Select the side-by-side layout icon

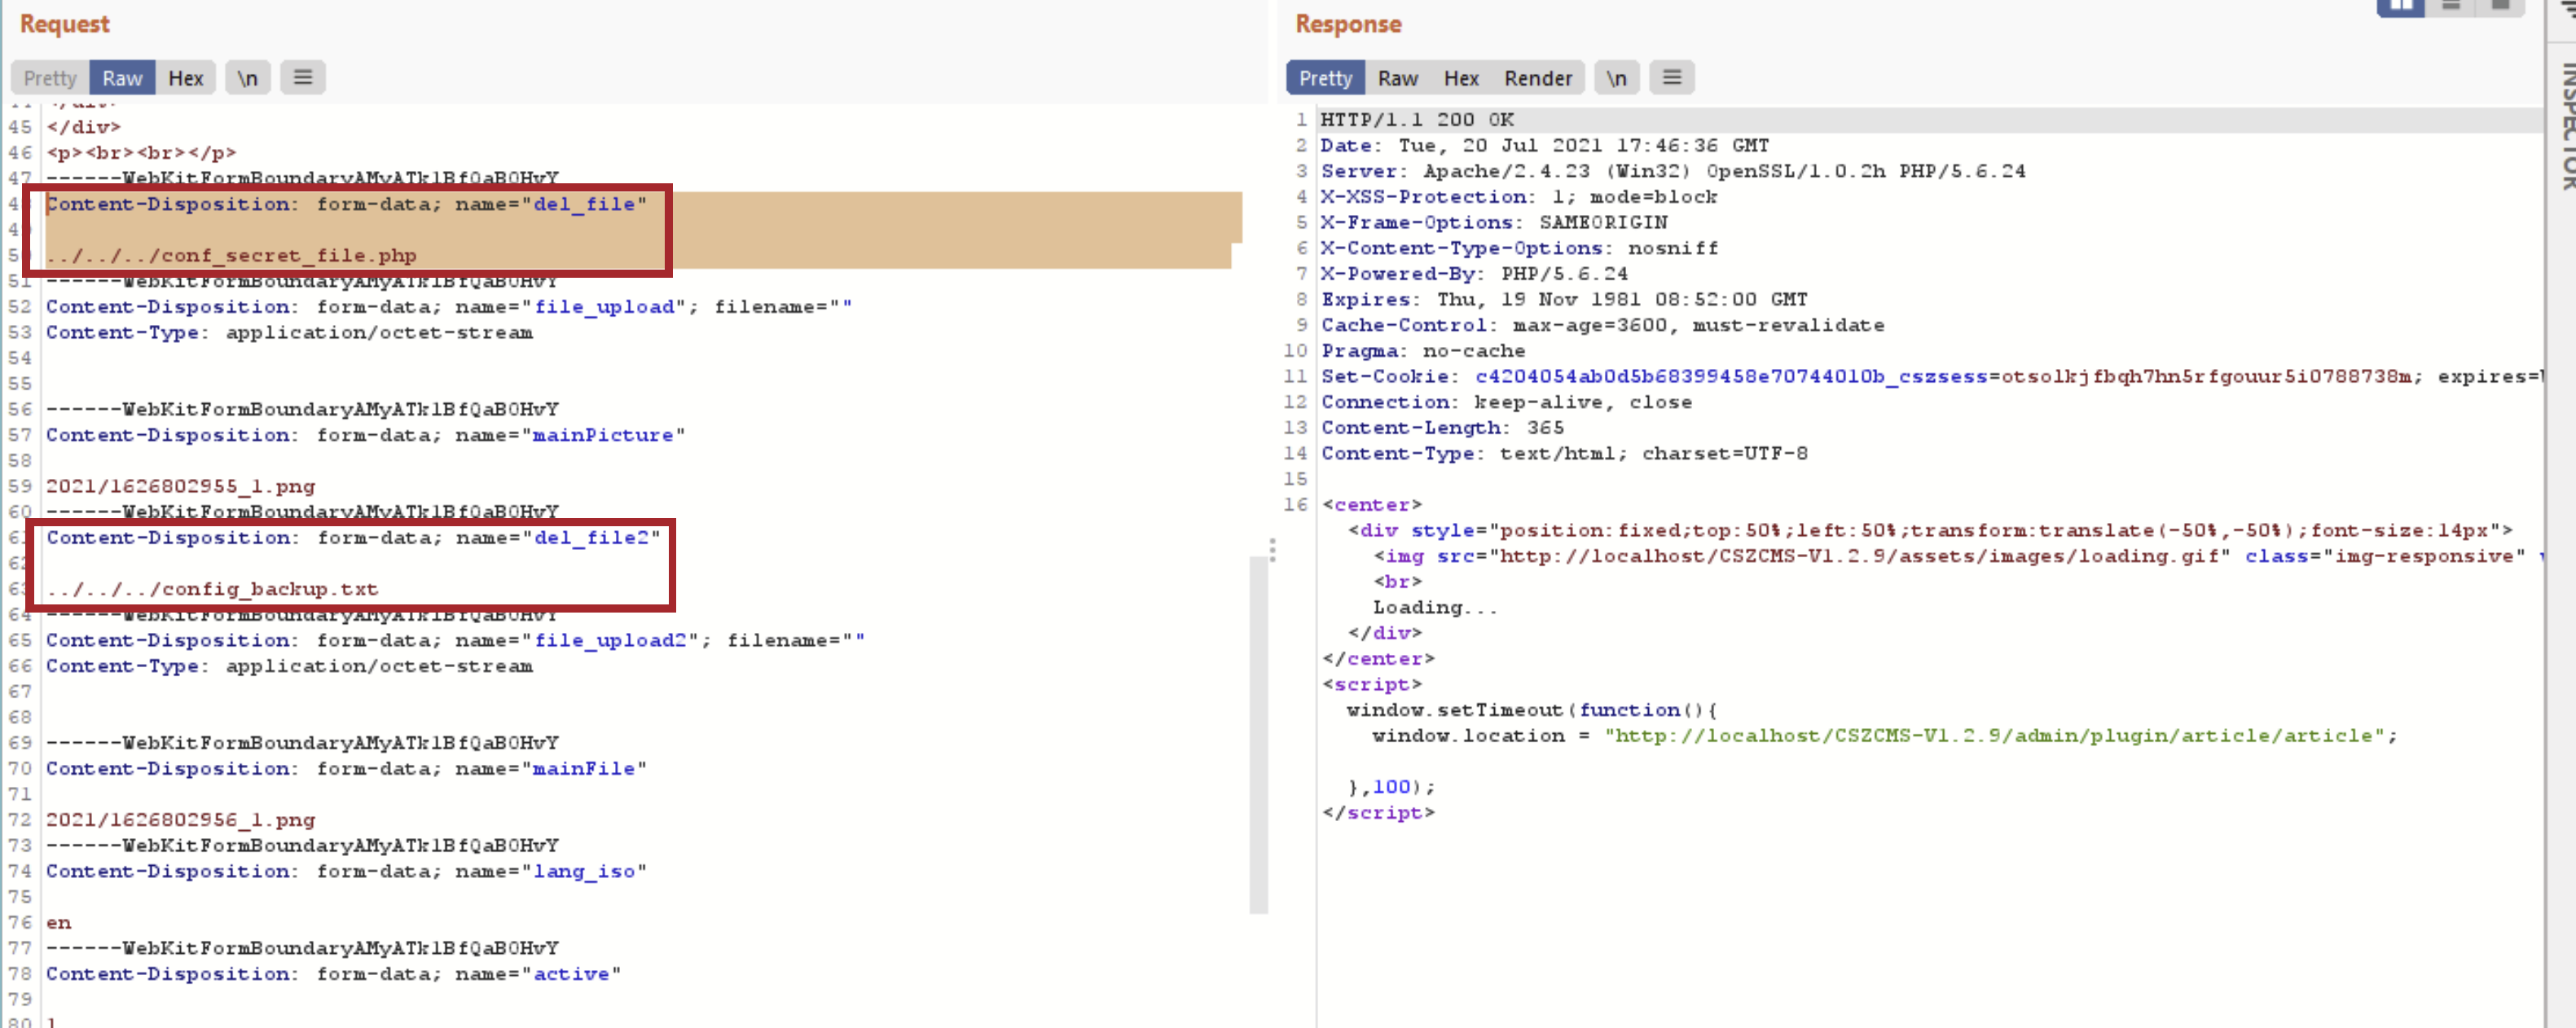tap(2400, 8)
